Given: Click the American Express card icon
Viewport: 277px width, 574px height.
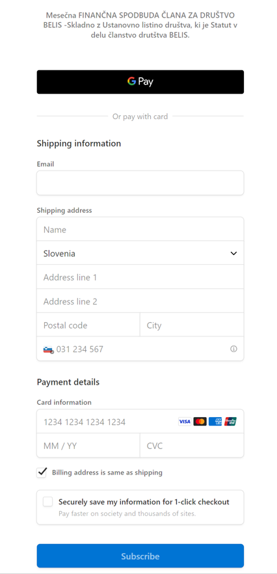Looking at the screenshot, I should [215, 422].
